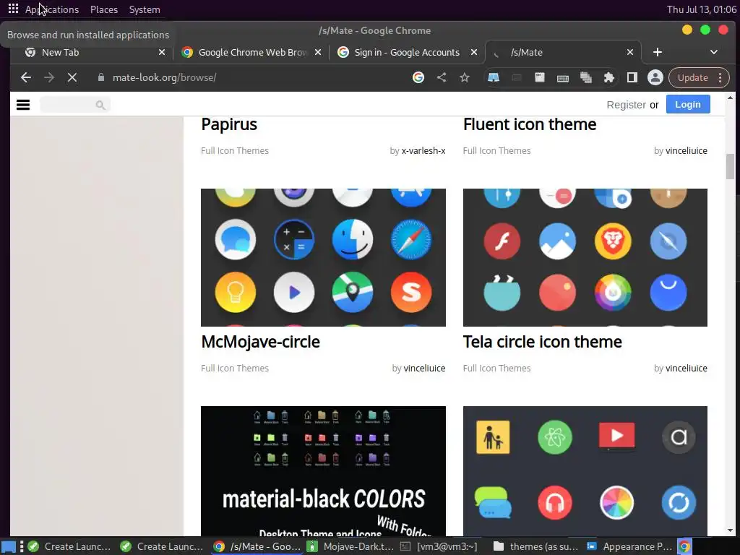Click the blue Login button
This screenshot has height=555, width=740.
688,104
